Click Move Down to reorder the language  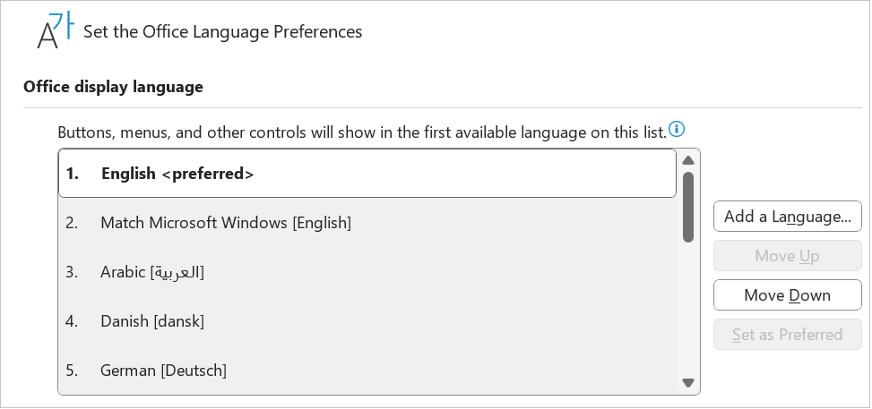point(788,295)
